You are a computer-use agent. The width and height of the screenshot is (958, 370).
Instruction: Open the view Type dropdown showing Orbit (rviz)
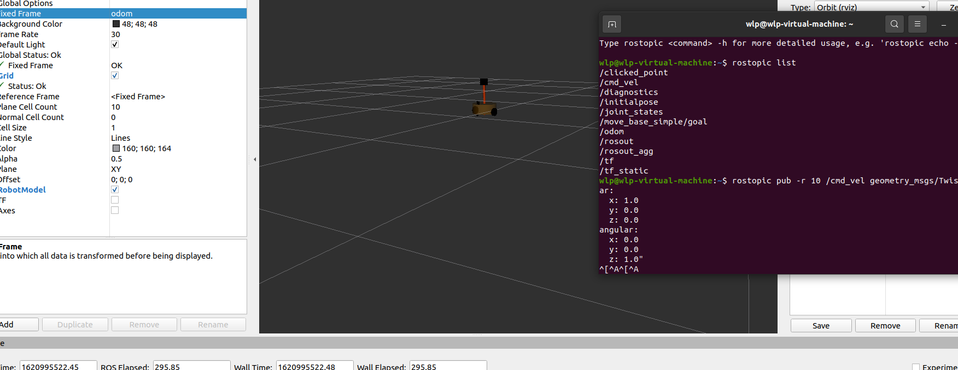pyautogui.click(x=871, y=7)
